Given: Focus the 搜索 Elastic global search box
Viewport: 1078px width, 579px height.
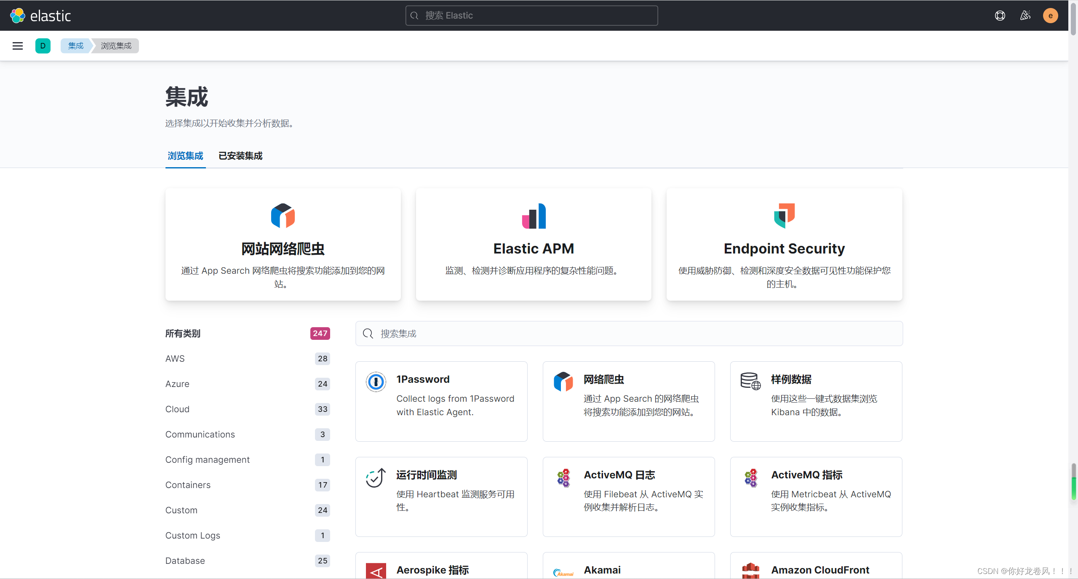Looking at the screenshot, I should pos(531,16).
